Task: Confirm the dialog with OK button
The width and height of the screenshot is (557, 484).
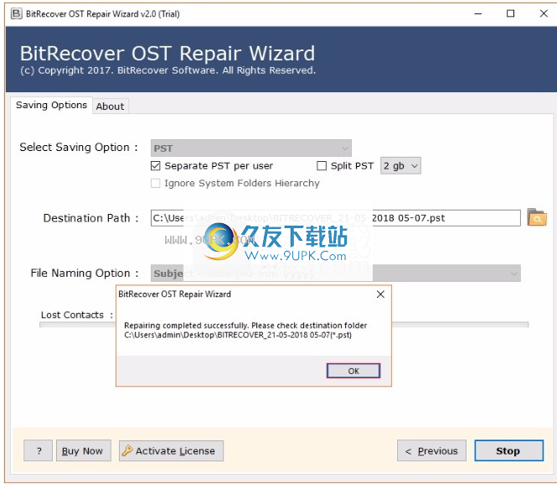Action: (x=353, y=371)
